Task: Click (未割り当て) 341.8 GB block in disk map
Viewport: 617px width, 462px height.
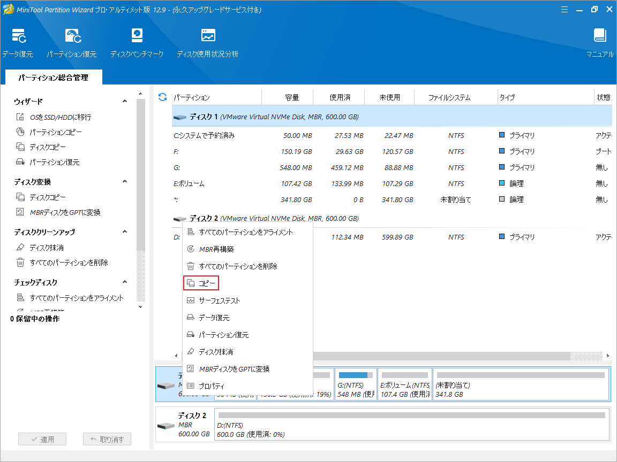Action: tap(521, 384)
